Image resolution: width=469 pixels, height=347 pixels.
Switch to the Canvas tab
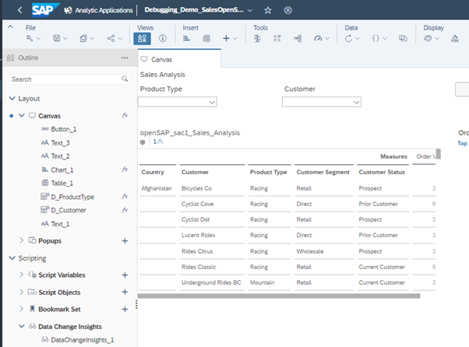click(x=179, y=59)
